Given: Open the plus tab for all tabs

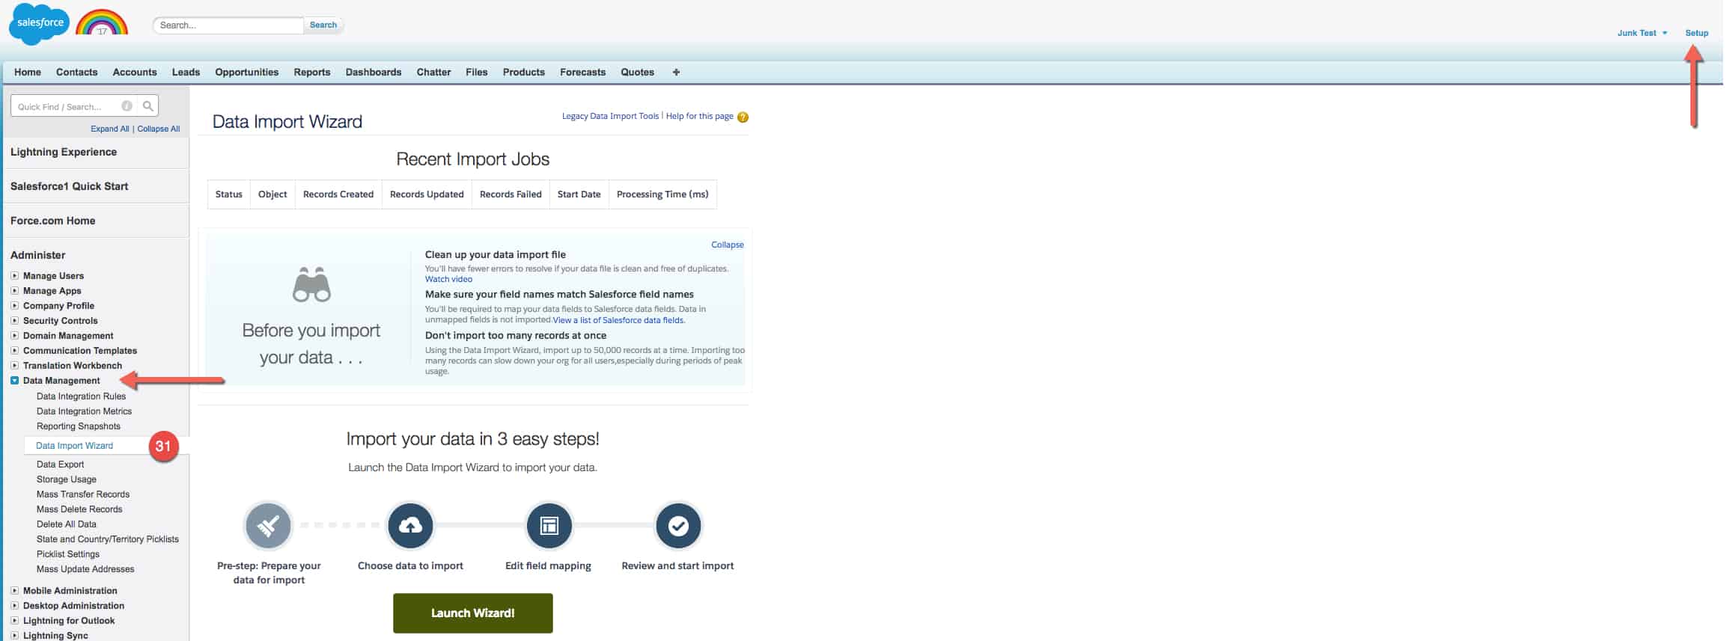Looking at the screenshot, I should tap(676, 73).
